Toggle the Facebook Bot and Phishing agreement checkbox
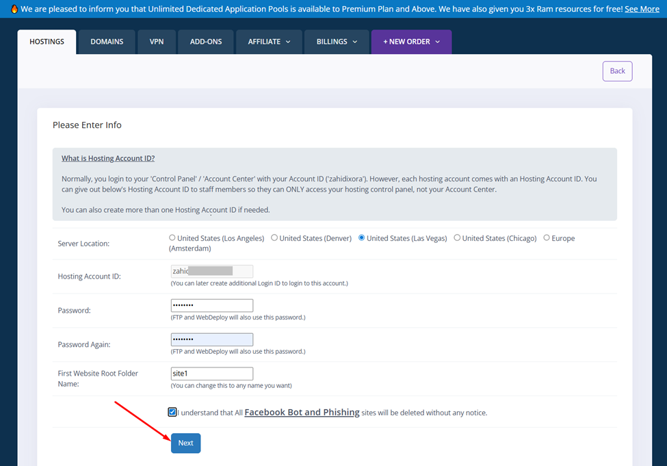The image size is (667, 466). (x=172, y=412)
